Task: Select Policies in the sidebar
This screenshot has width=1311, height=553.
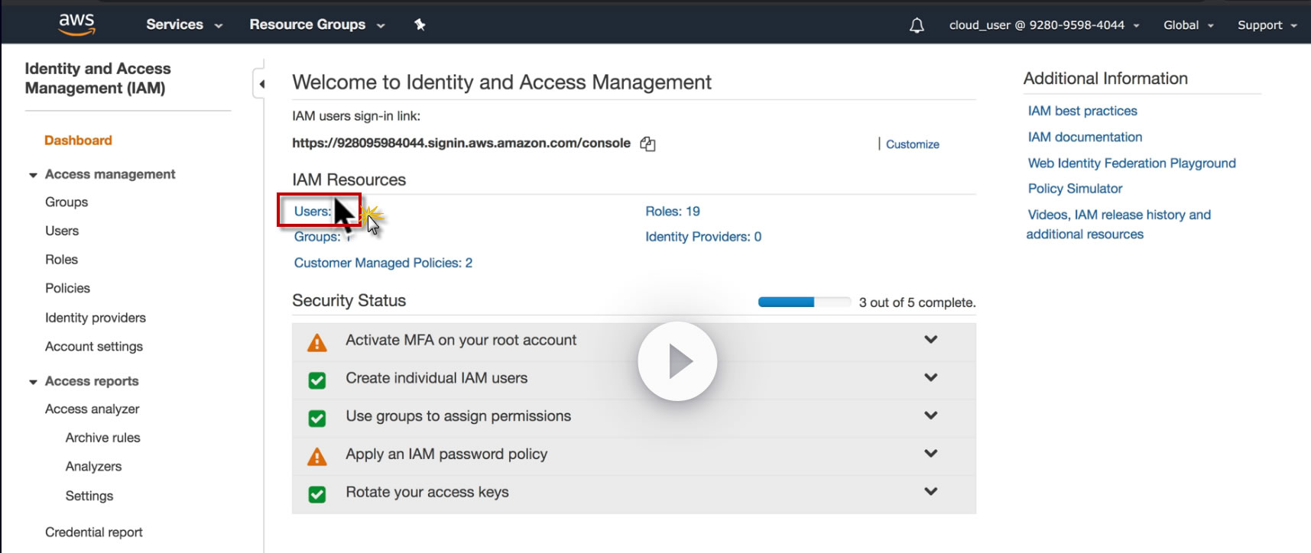Action: pos(67,288)
